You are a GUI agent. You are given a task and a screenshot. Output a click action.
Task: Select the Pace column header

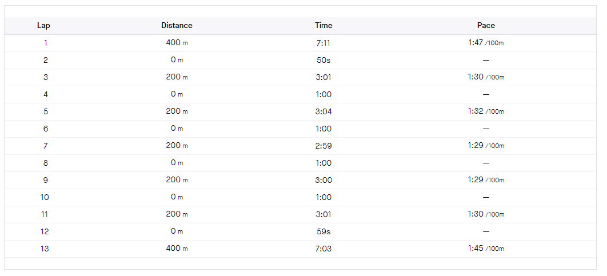486,25
